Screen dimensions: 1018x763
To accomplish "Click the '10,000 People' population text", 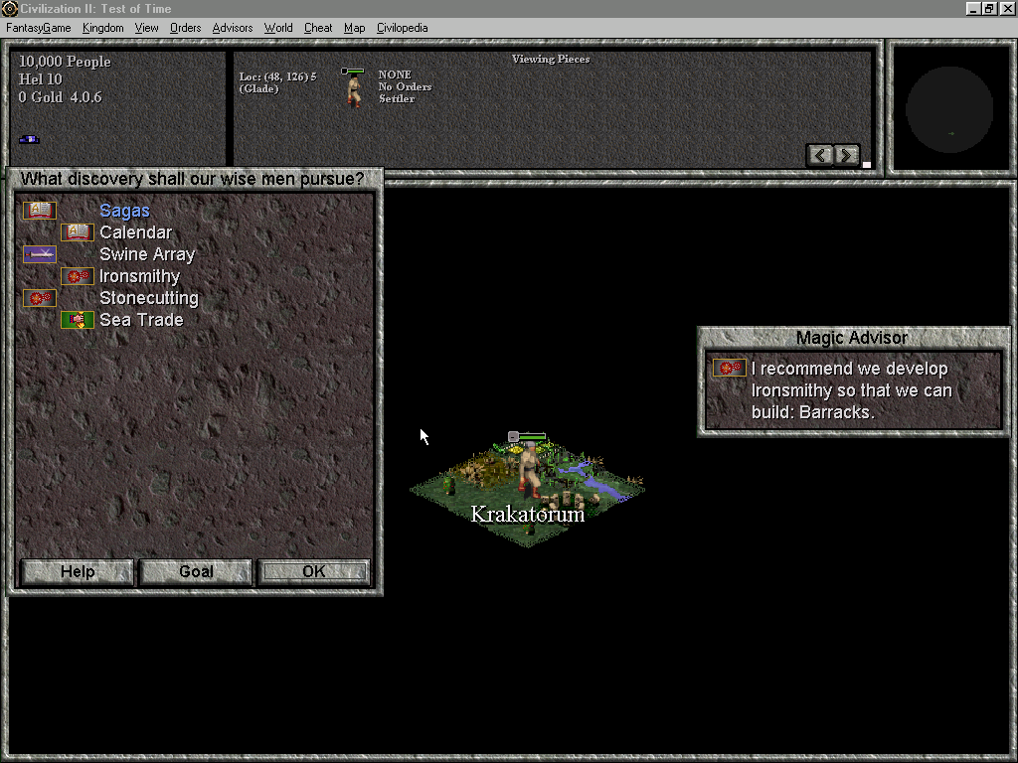I will (x=65, y=62).
